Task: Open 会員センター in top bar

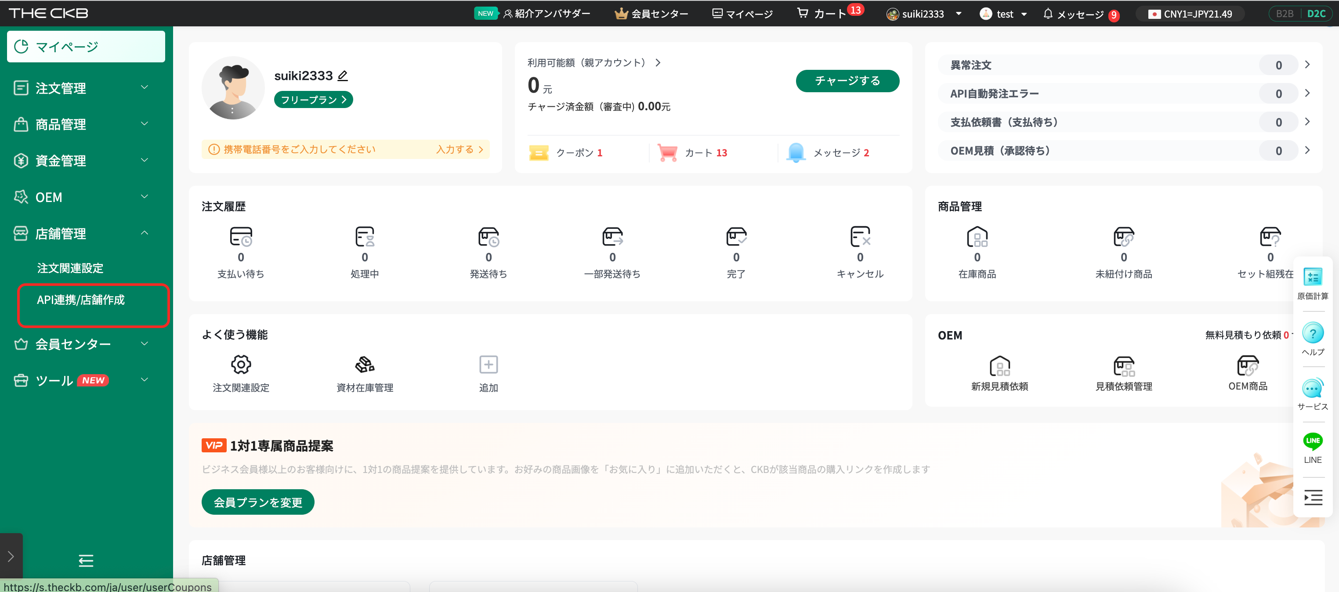Action: point(651,14)
